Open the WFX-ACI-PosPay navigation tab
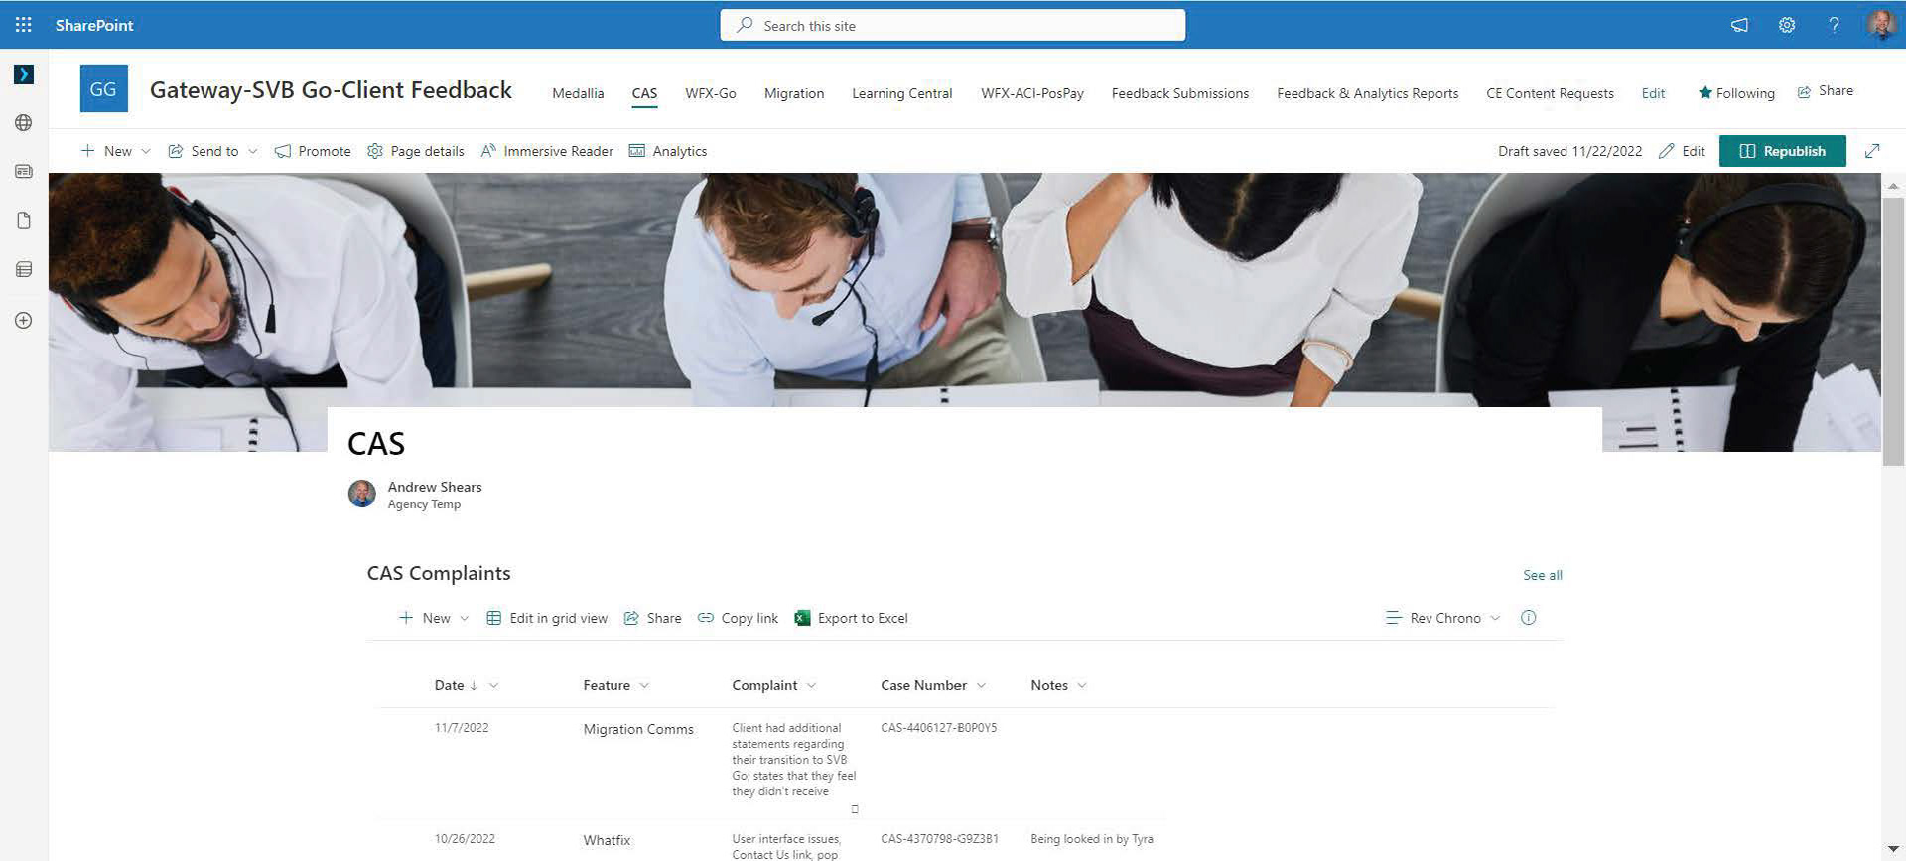 [x=1032, y=93]
